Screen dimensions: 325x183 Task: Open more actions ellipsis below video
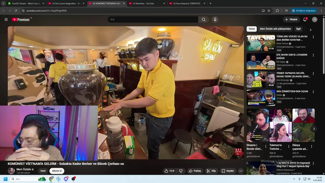pos(241,171)
